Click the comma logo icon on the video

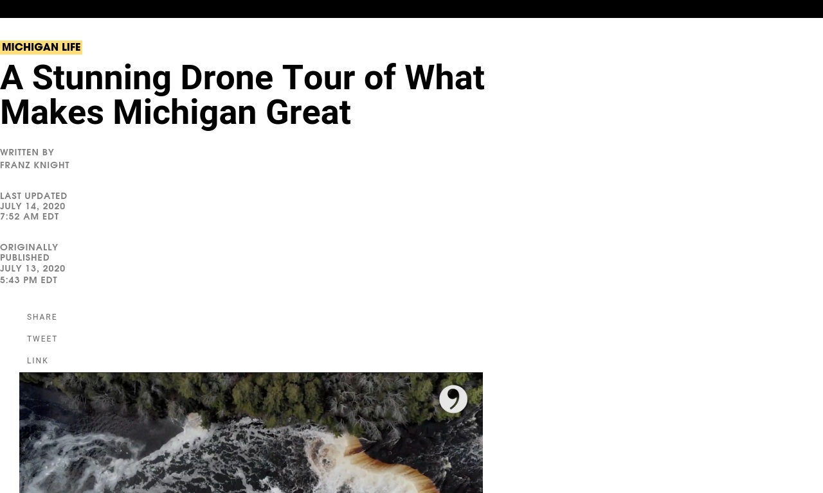(453, 399)
